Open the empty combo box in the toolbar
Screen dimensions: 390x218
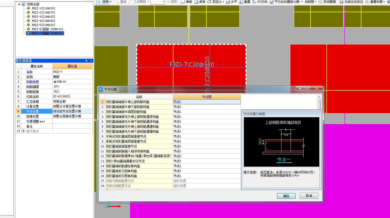click(157, 2)
